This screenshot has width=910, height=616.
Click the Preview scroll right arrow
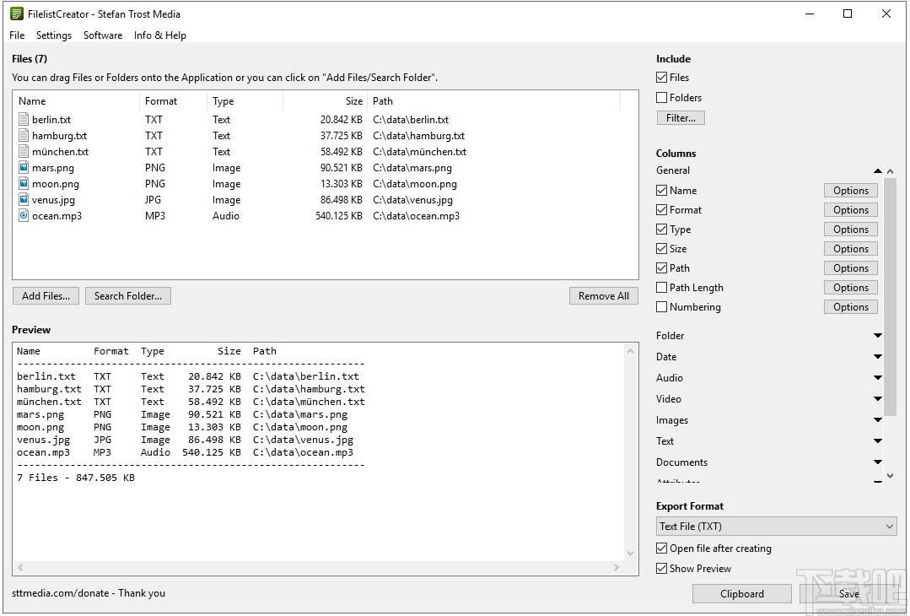click(x=617, y=567)
